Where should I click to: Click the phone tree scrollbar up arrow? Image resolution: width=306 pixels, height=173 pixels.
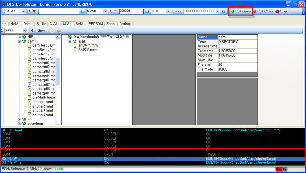click(57, 37)
